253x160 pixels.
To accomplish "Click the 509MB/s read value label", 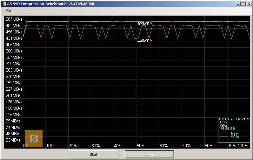I will point(145,24).
